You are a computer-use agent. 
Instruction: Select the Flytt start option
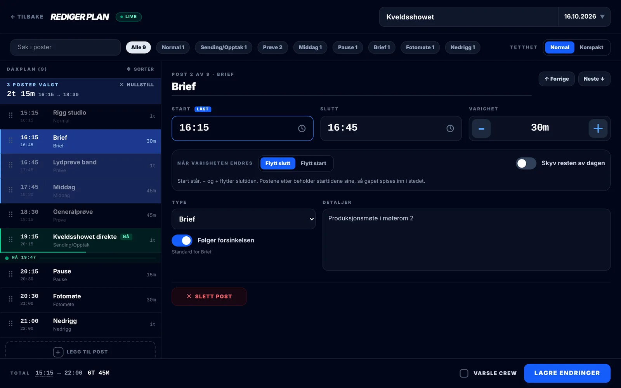point(313,163)
